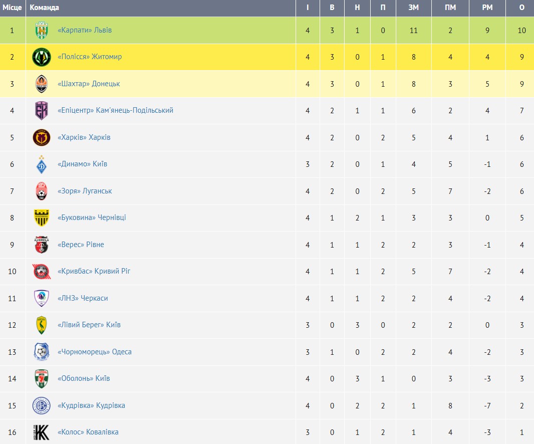
Task: Click the Кудрівка round blue logo
Action: click(42, 405)
